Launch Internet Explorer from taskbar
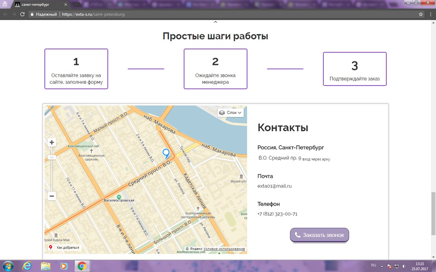This screenshot has width=436, height=272. coord(27,266)
